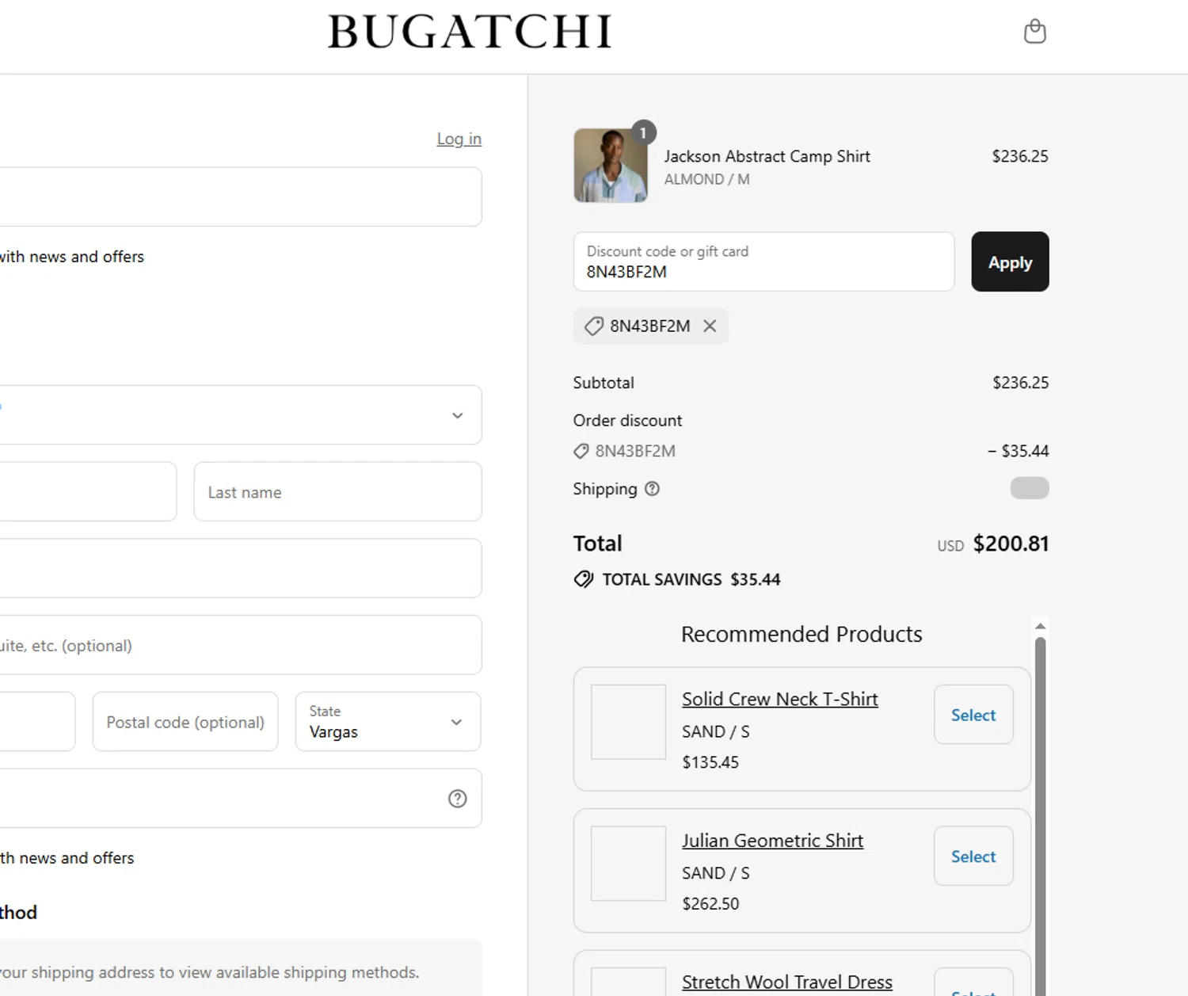Open the Stretch Wool Travel Dress link
The image size is (1188, 996).
pyautogui.click(x=787, y=982)
